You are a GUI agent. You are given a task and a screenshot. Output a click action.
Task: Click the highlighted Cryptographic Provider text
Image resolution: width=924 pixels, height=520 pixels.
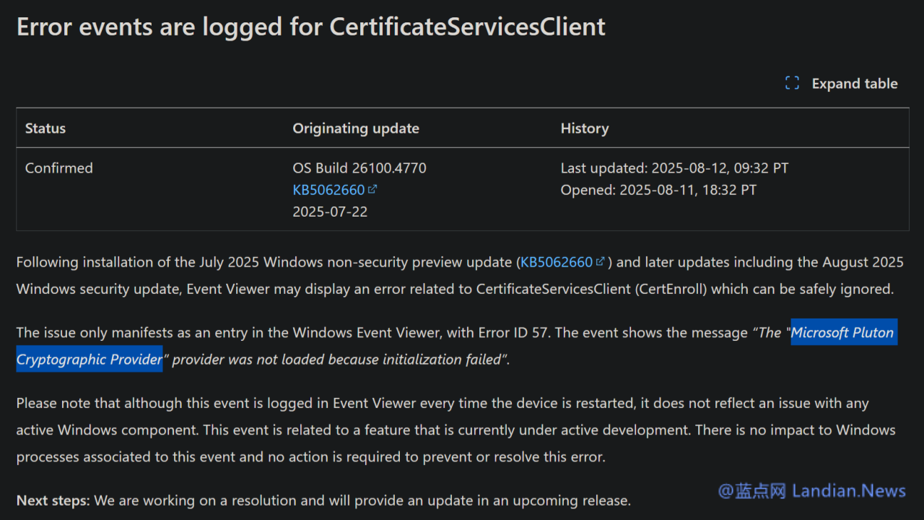click(90, 359)
